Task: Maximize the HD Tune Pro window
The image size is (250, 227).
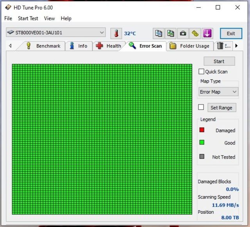Action: pyautogui.click(x=218, y=7)
